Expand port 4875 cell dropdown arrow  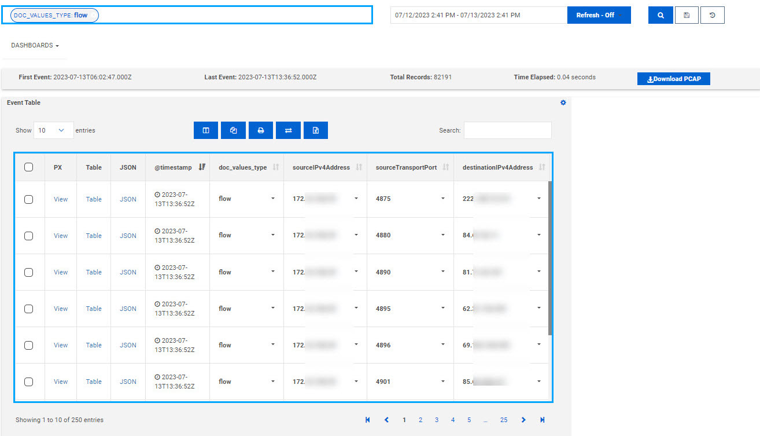click(x=443, y=199)
